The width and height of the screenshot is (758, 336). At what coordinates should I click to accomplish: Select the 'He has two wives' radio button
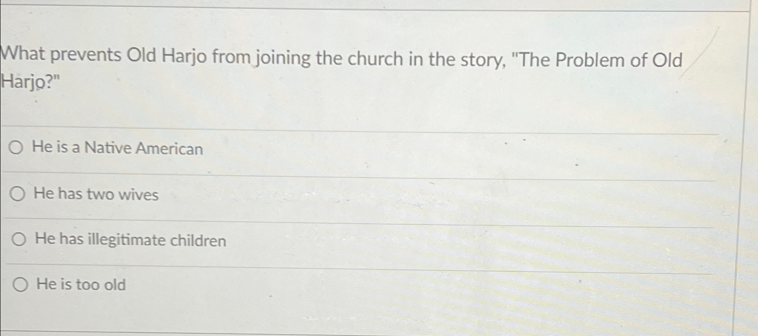click(18, 194)
